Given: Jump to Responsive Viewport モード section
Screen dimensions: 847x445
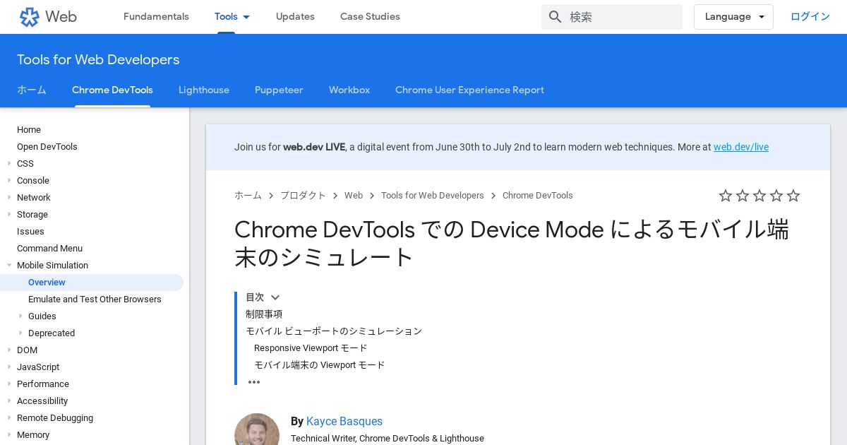Looking at the screenshot, I should [311, 348].
